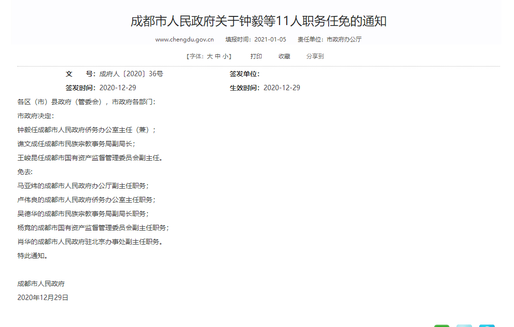Click the 填报时间 2021-01-05 date

256,40
